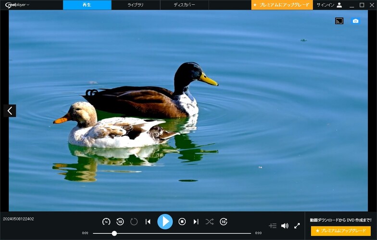Close the RealPlayer window
377x240 pixels.
(372, 5)
